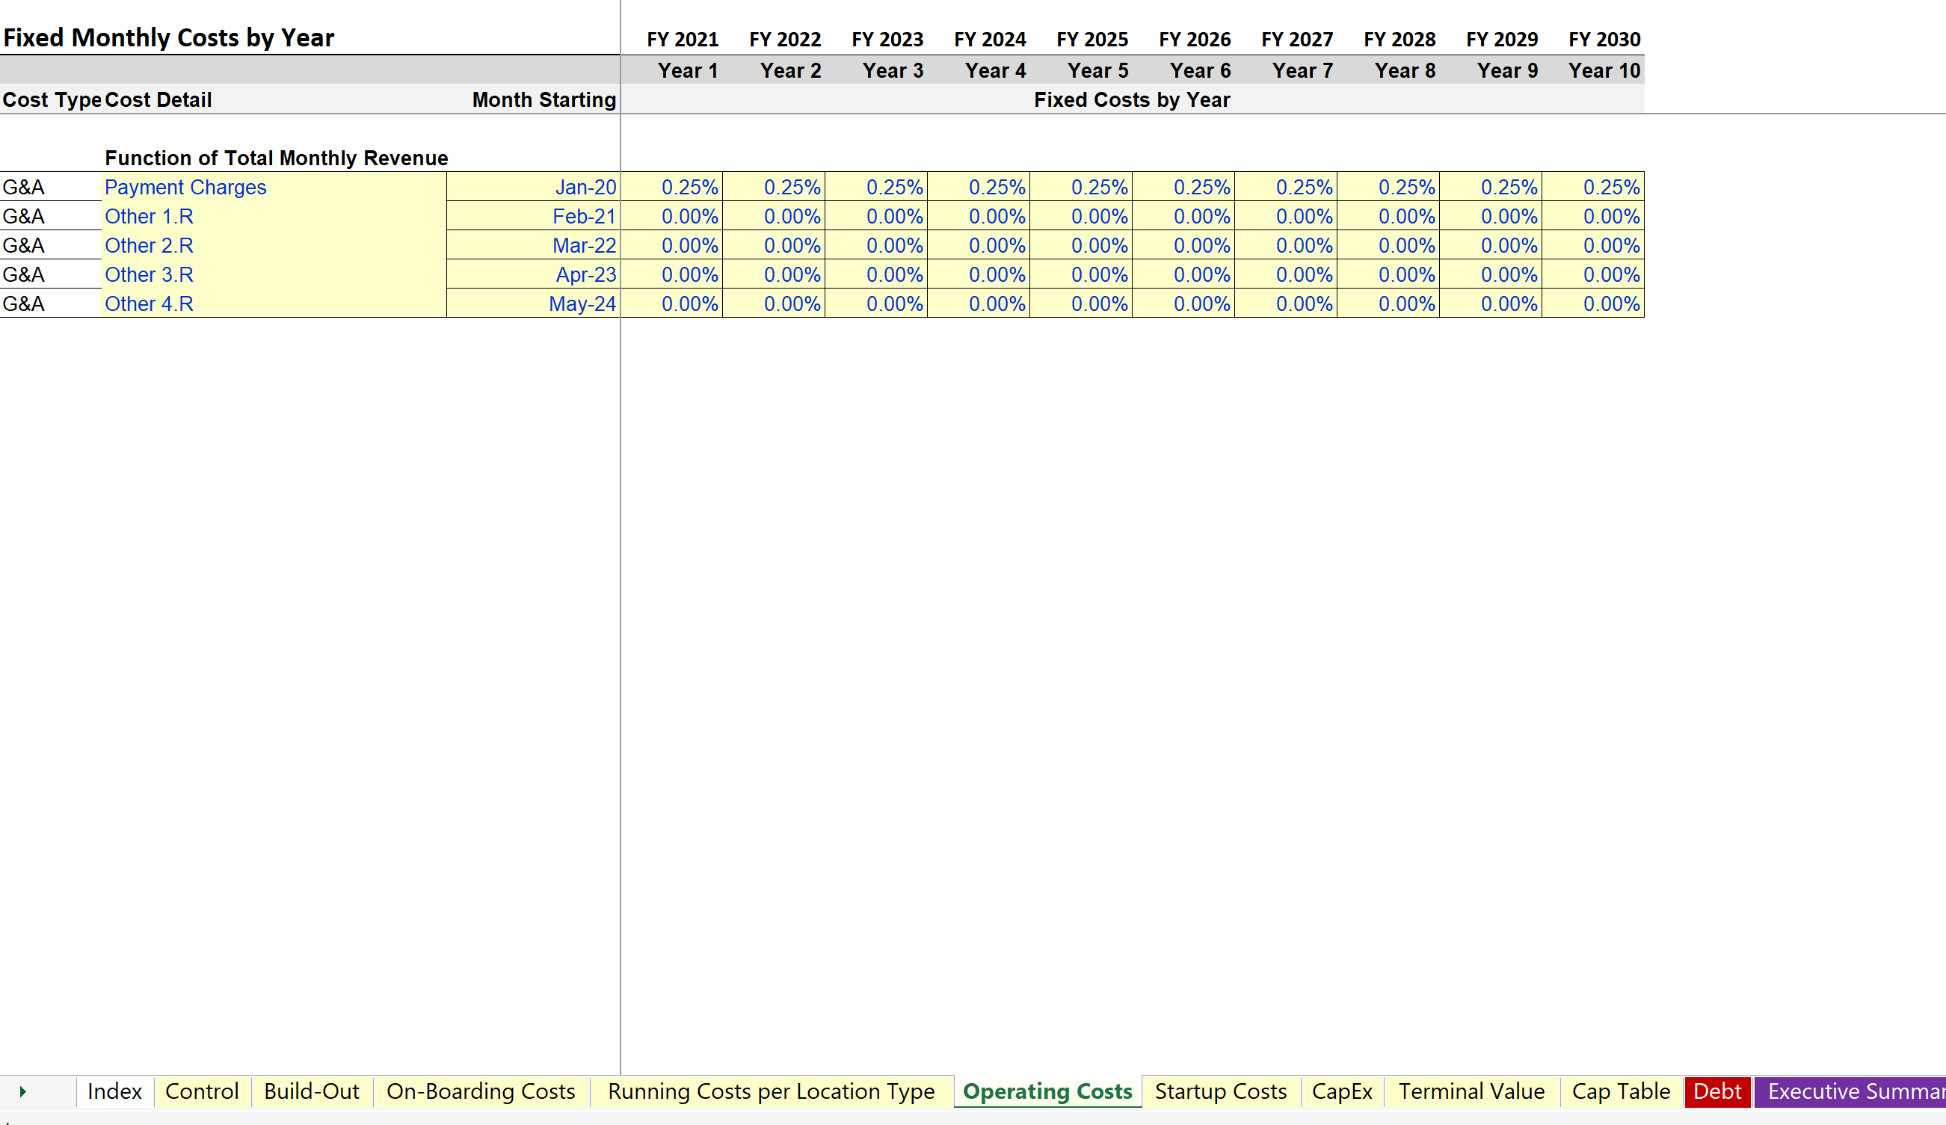
Task: Click the Cost Type header
Action: click(52, 99)
